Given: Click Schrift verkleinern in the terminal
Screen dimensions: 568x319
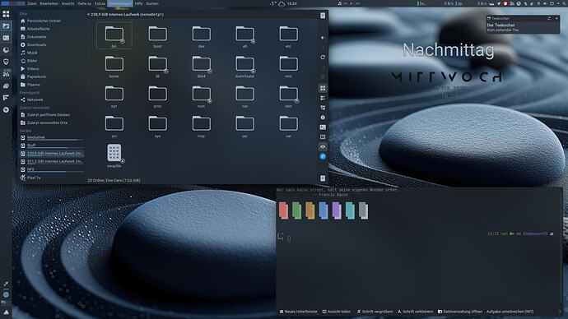Looking at the screenshot, I should point(415,312).
